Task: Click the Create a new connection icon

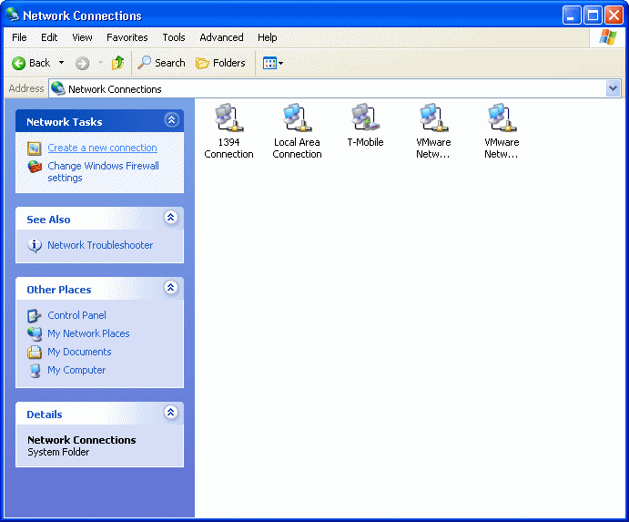Action: coord(35,148)
